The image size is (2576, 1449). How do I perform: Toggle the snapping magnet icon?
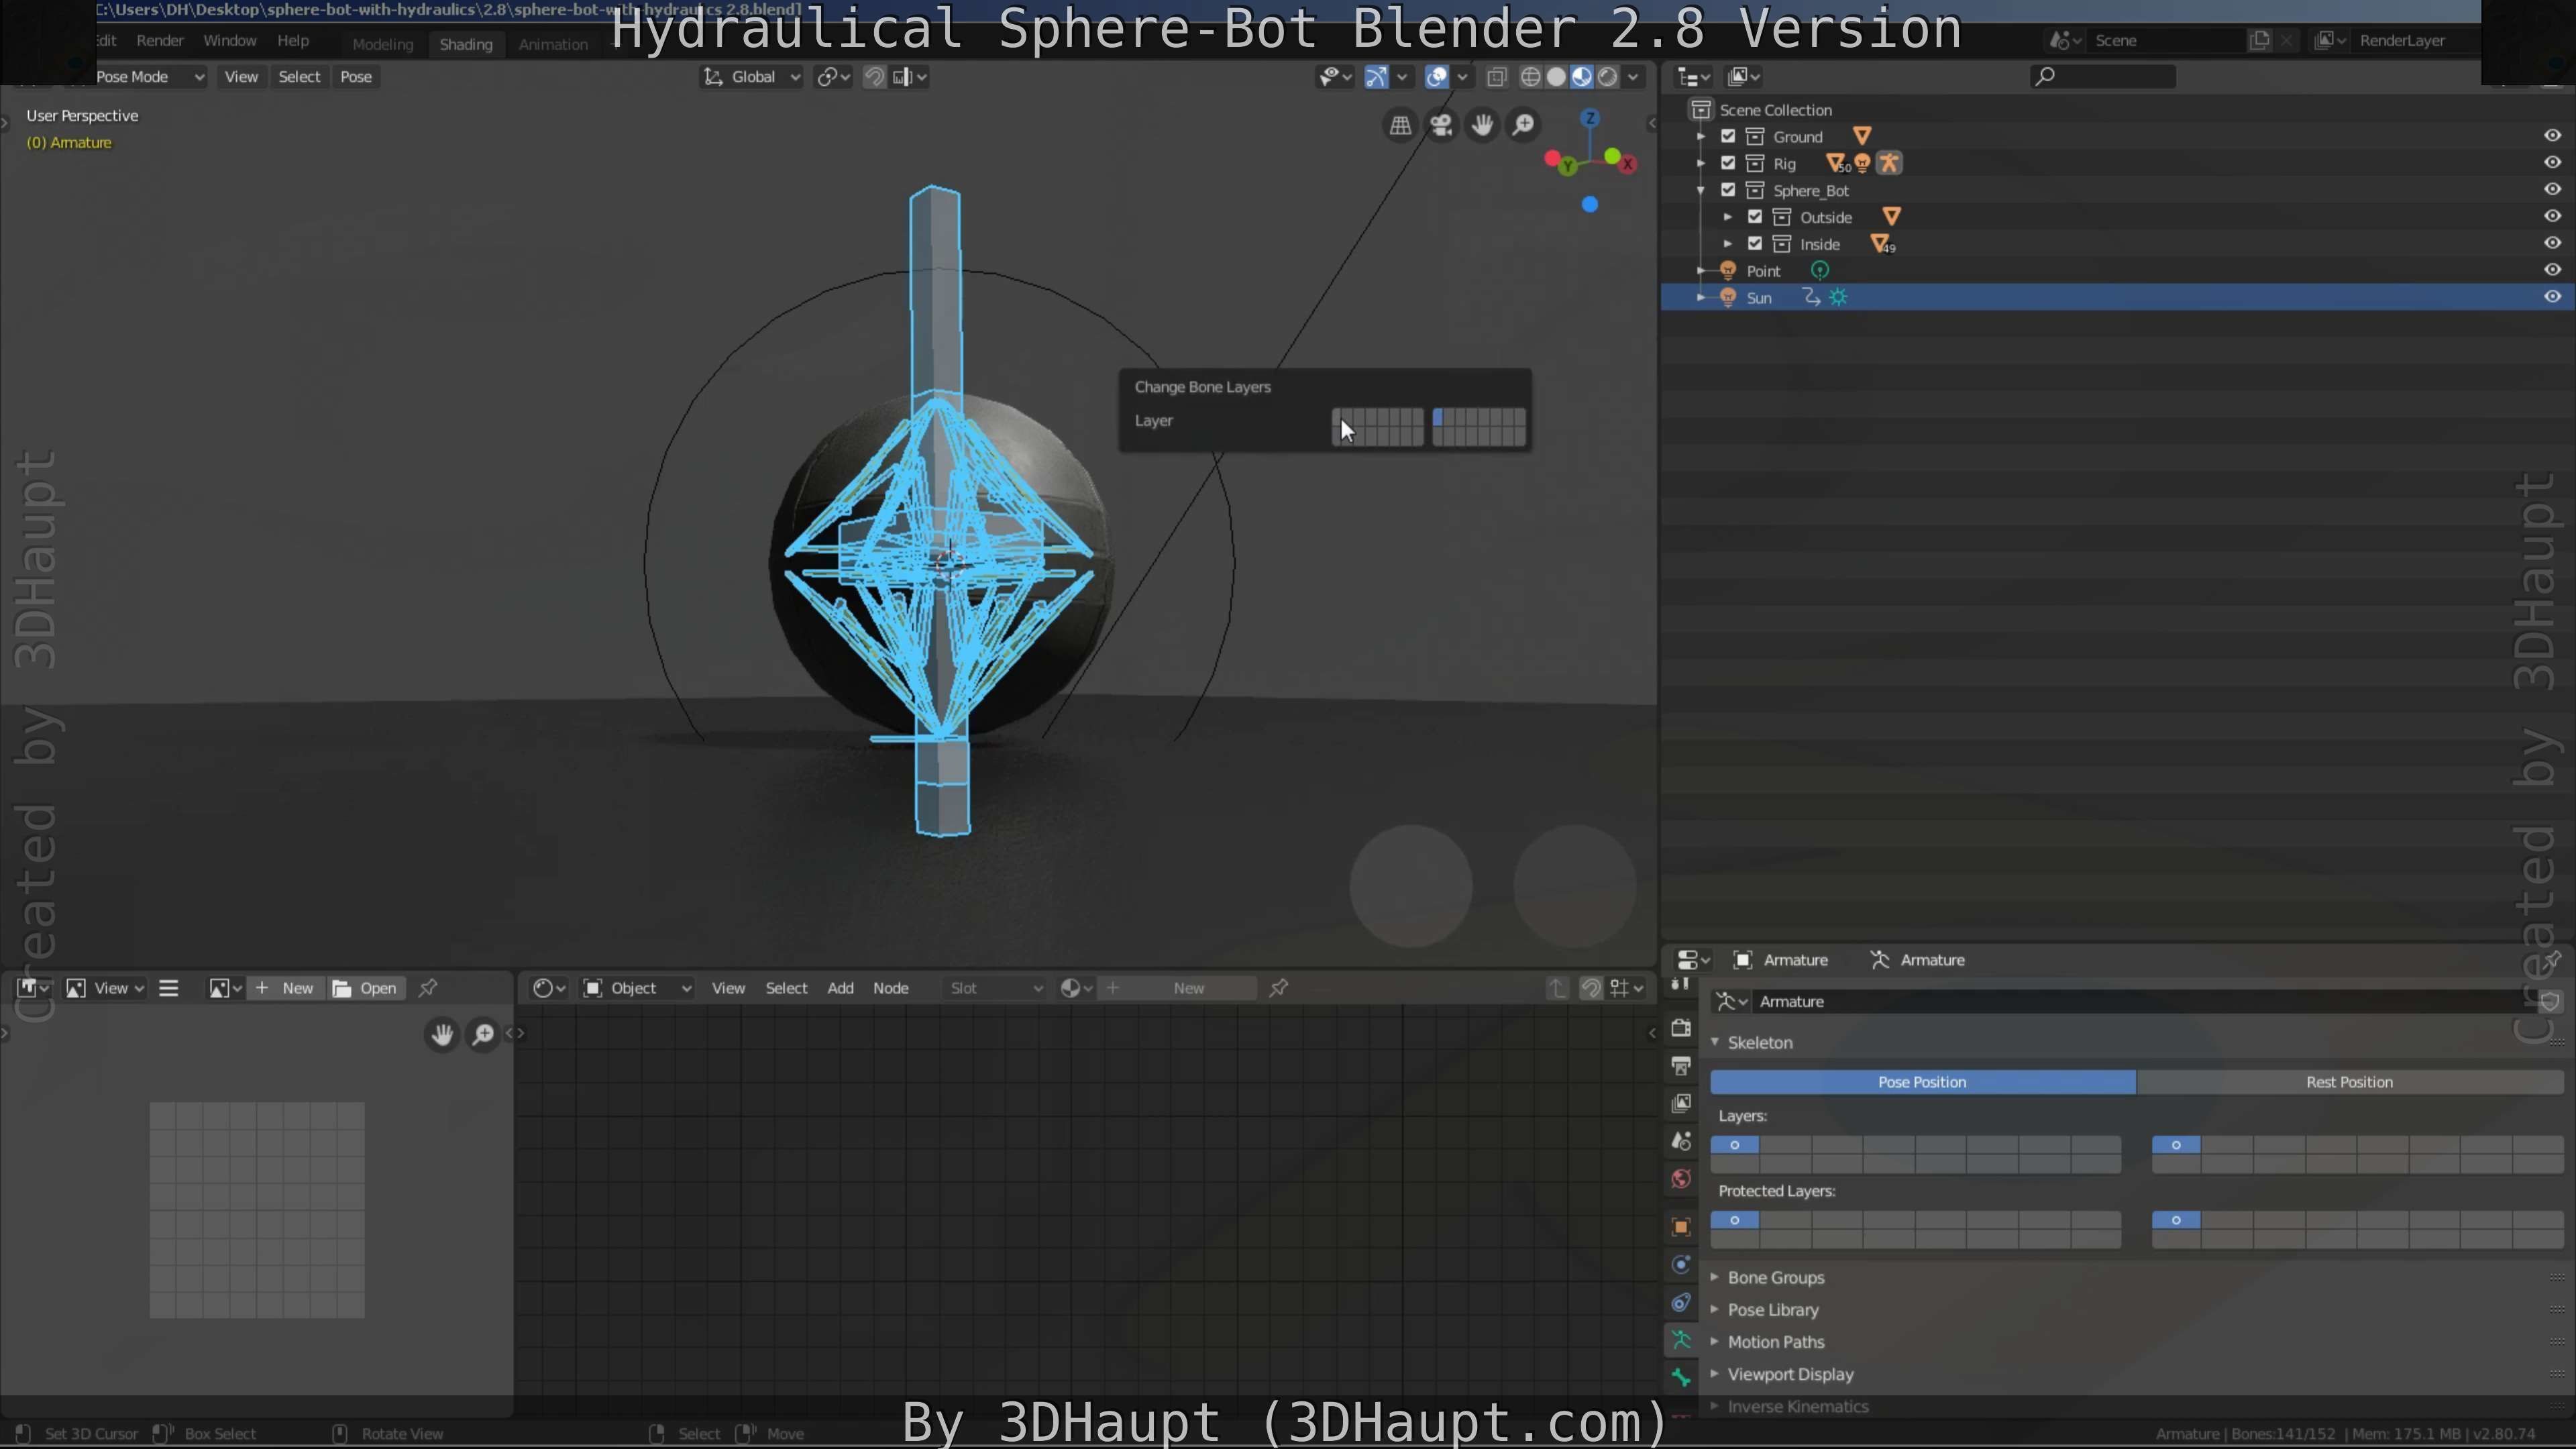pyautogui.click(x=874, y=77)
